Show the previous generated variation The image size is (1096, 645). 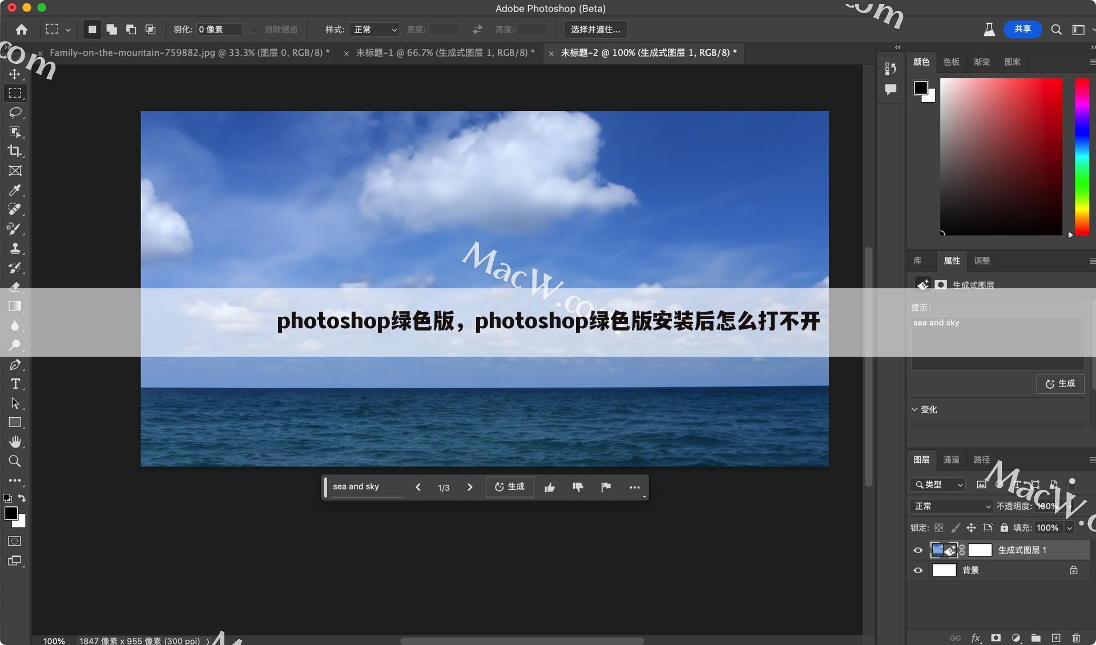click(x=418, y=487)
